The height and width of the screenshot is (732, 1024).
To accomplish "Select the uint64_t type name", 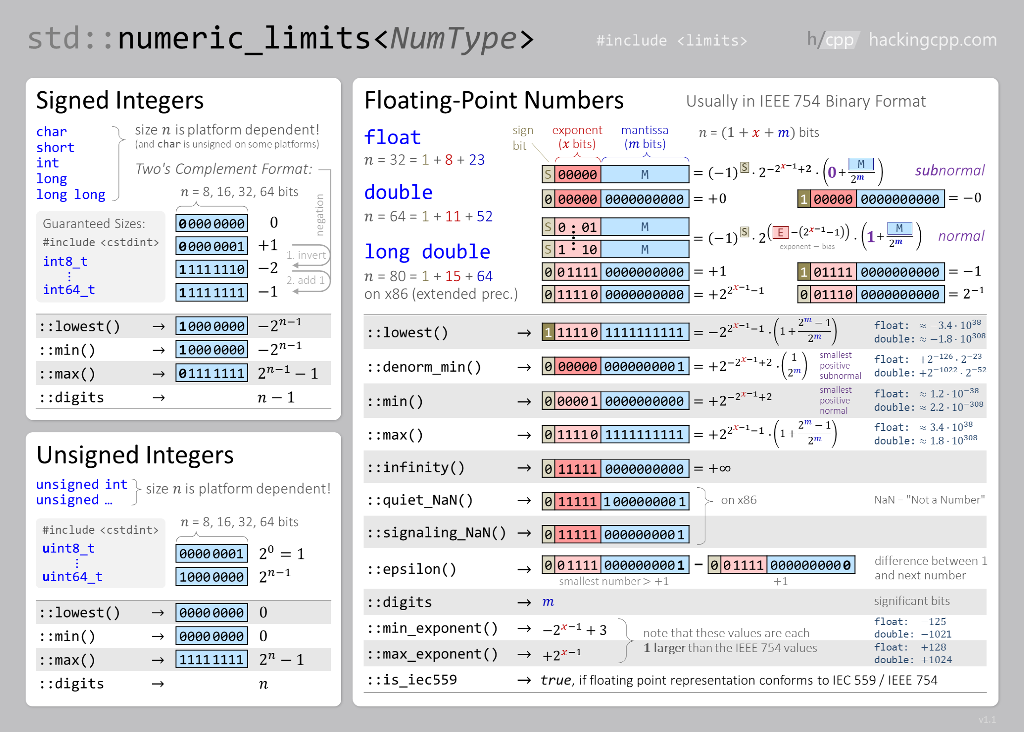I will pyautogui.click(x=72, y=577).
